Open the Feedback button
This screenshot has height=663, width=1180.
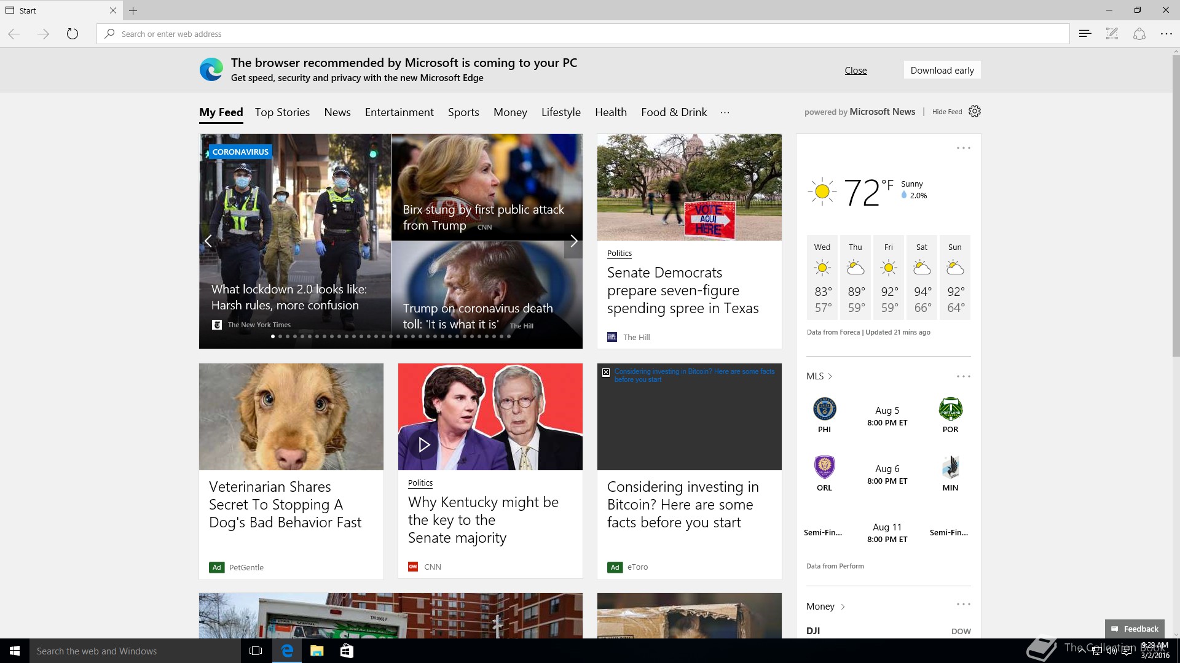click(1135, 629)
